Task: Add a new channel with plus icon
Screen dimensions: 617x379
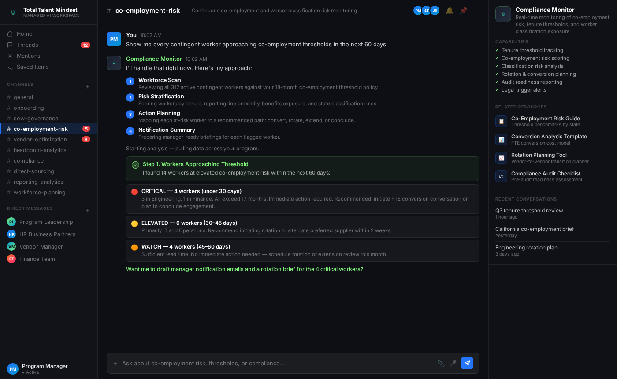Action: coord(88,86)
